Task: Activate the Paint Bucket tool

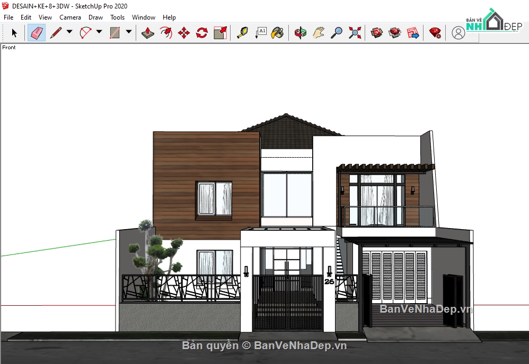Action: pos(278,32)
